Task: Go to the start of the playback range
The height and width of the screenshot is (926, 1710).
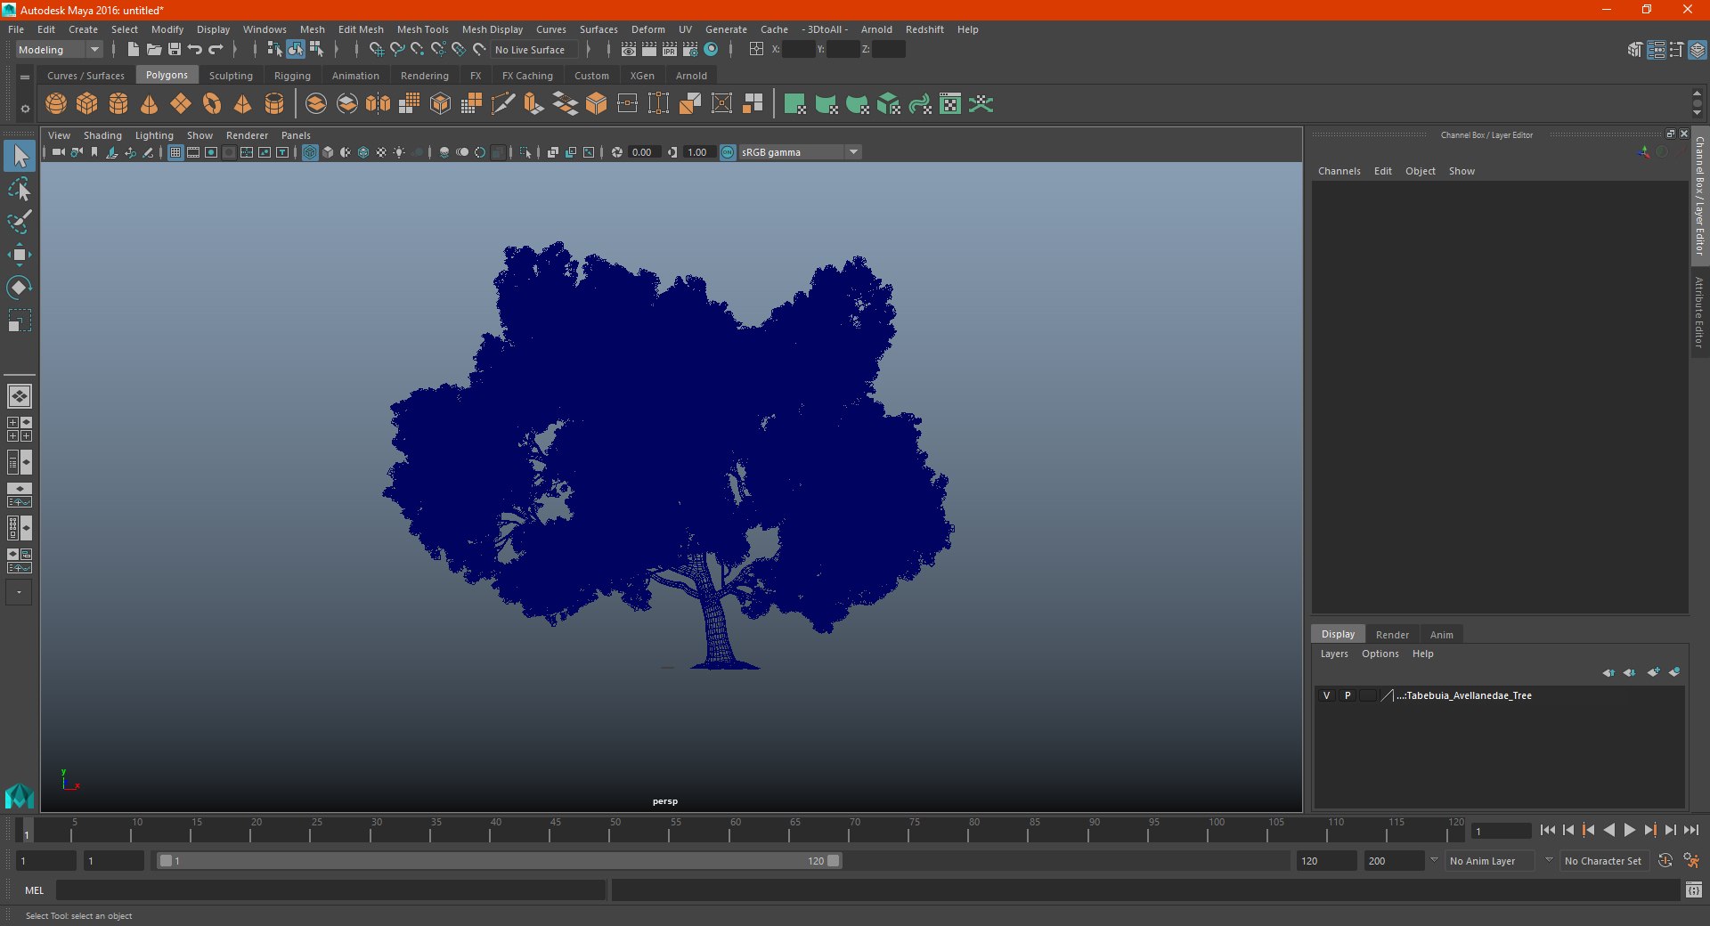Action: point(1548,830)
